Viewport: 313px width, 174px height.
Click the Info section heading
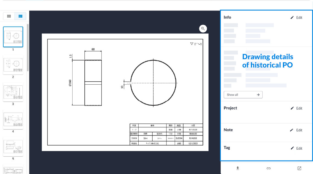pyautogui.click(x=227, y=17)
